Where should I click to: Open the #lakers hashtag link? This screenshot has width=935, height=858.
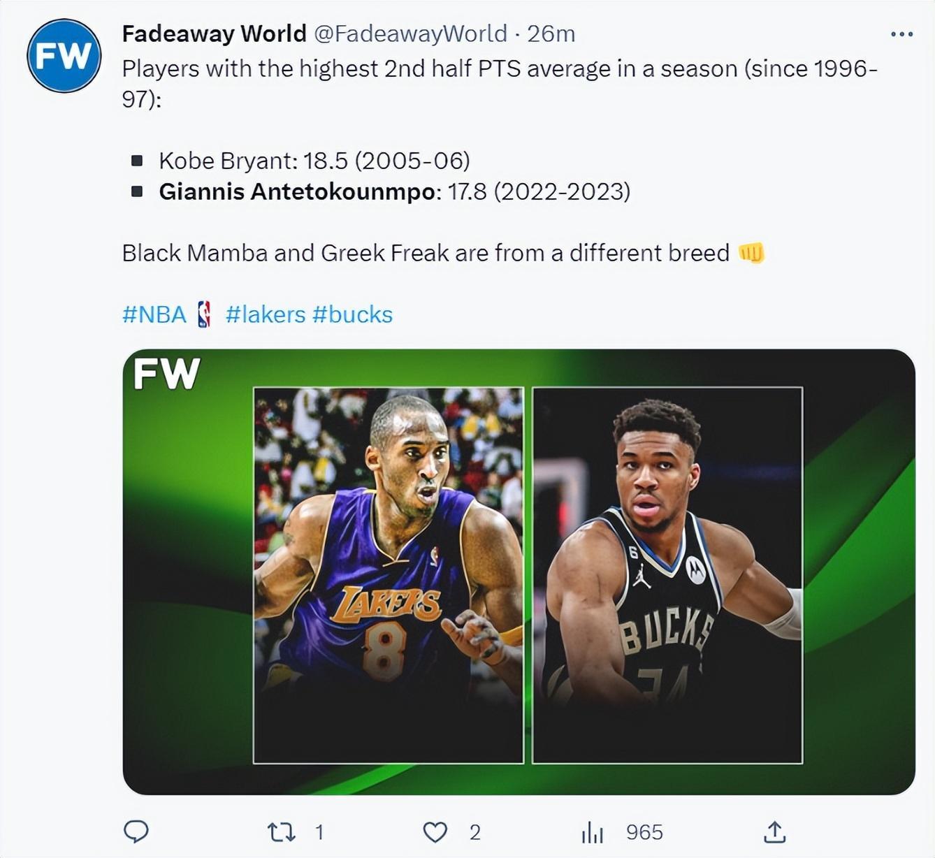[266, 314]
